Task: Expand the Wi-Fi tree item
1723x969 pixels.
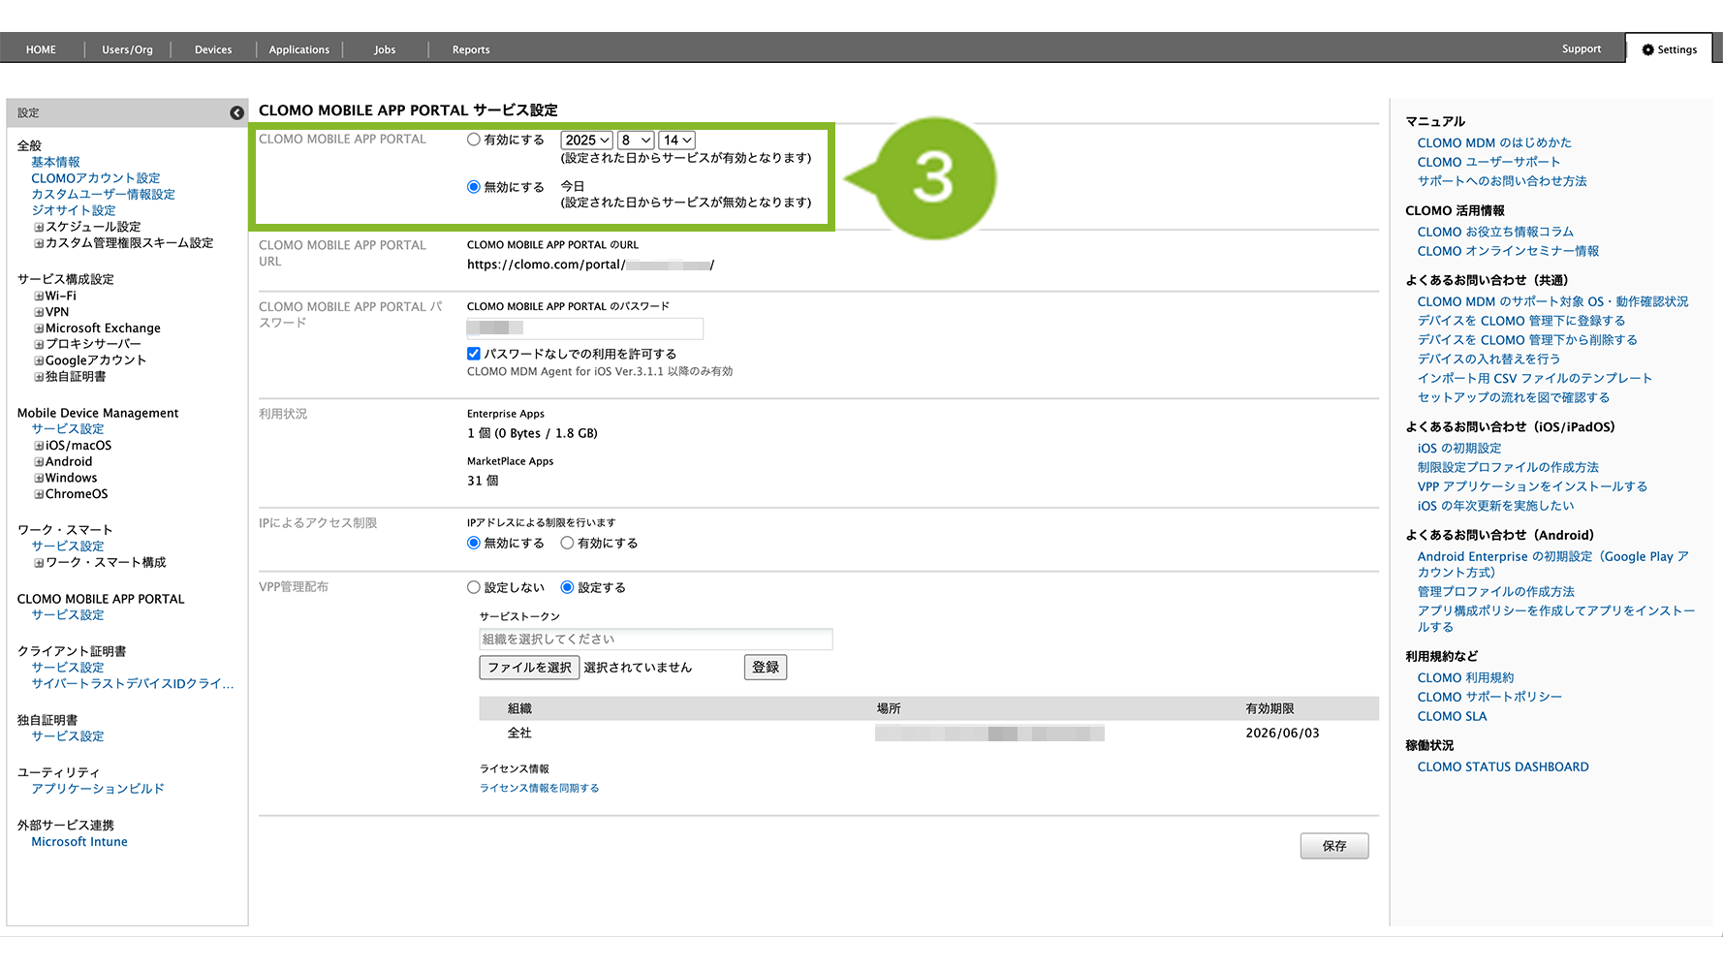Action: click(x=39, y=297)
